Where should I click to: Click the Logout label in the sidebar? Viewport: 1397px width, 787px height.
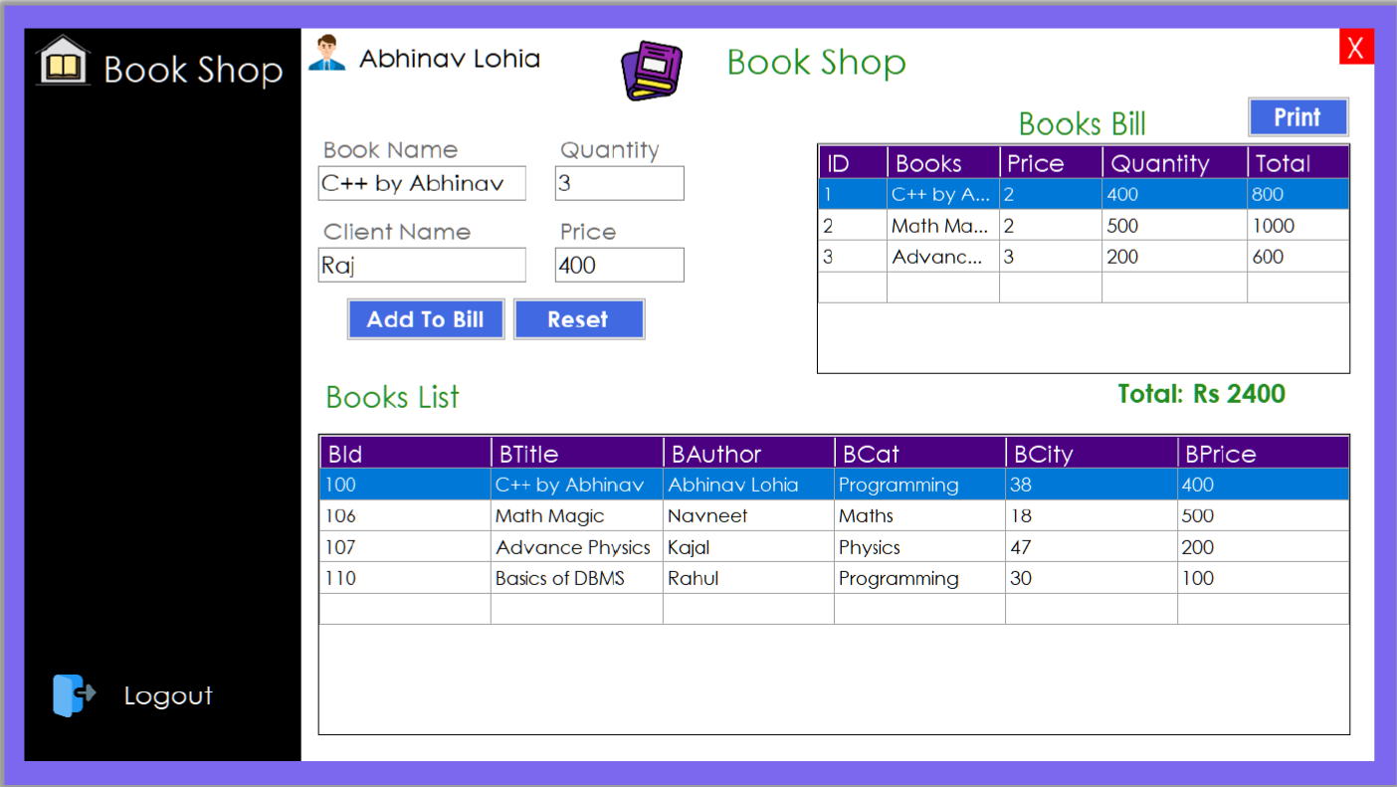click(167, 695)
